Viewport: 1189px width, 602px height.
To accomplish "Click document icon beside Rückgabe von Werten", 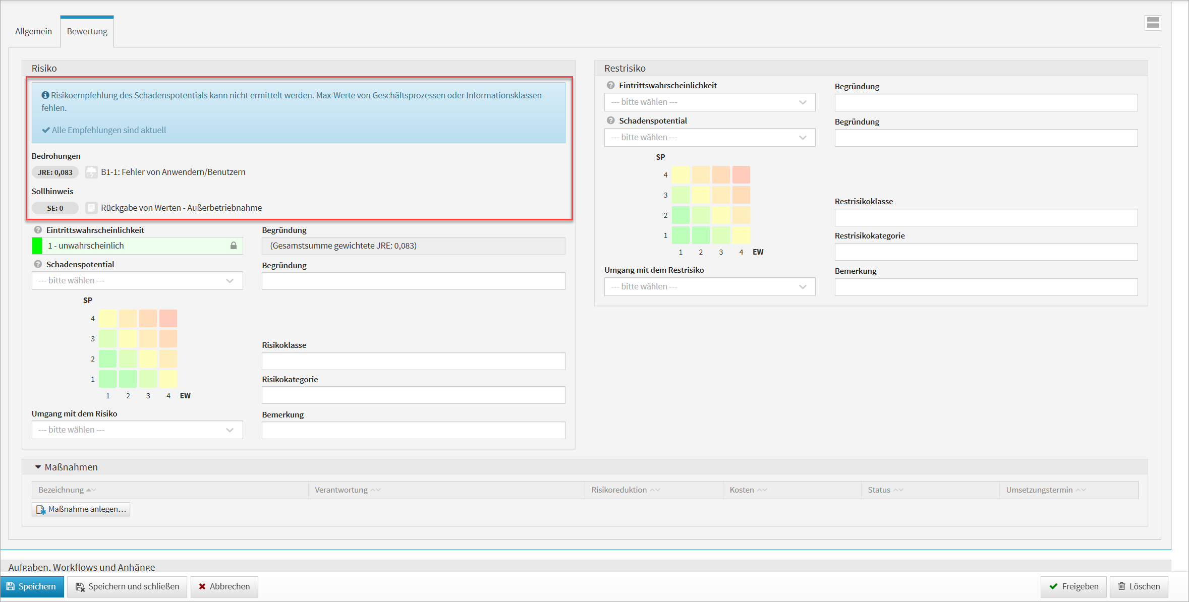I will coord(91,208).
